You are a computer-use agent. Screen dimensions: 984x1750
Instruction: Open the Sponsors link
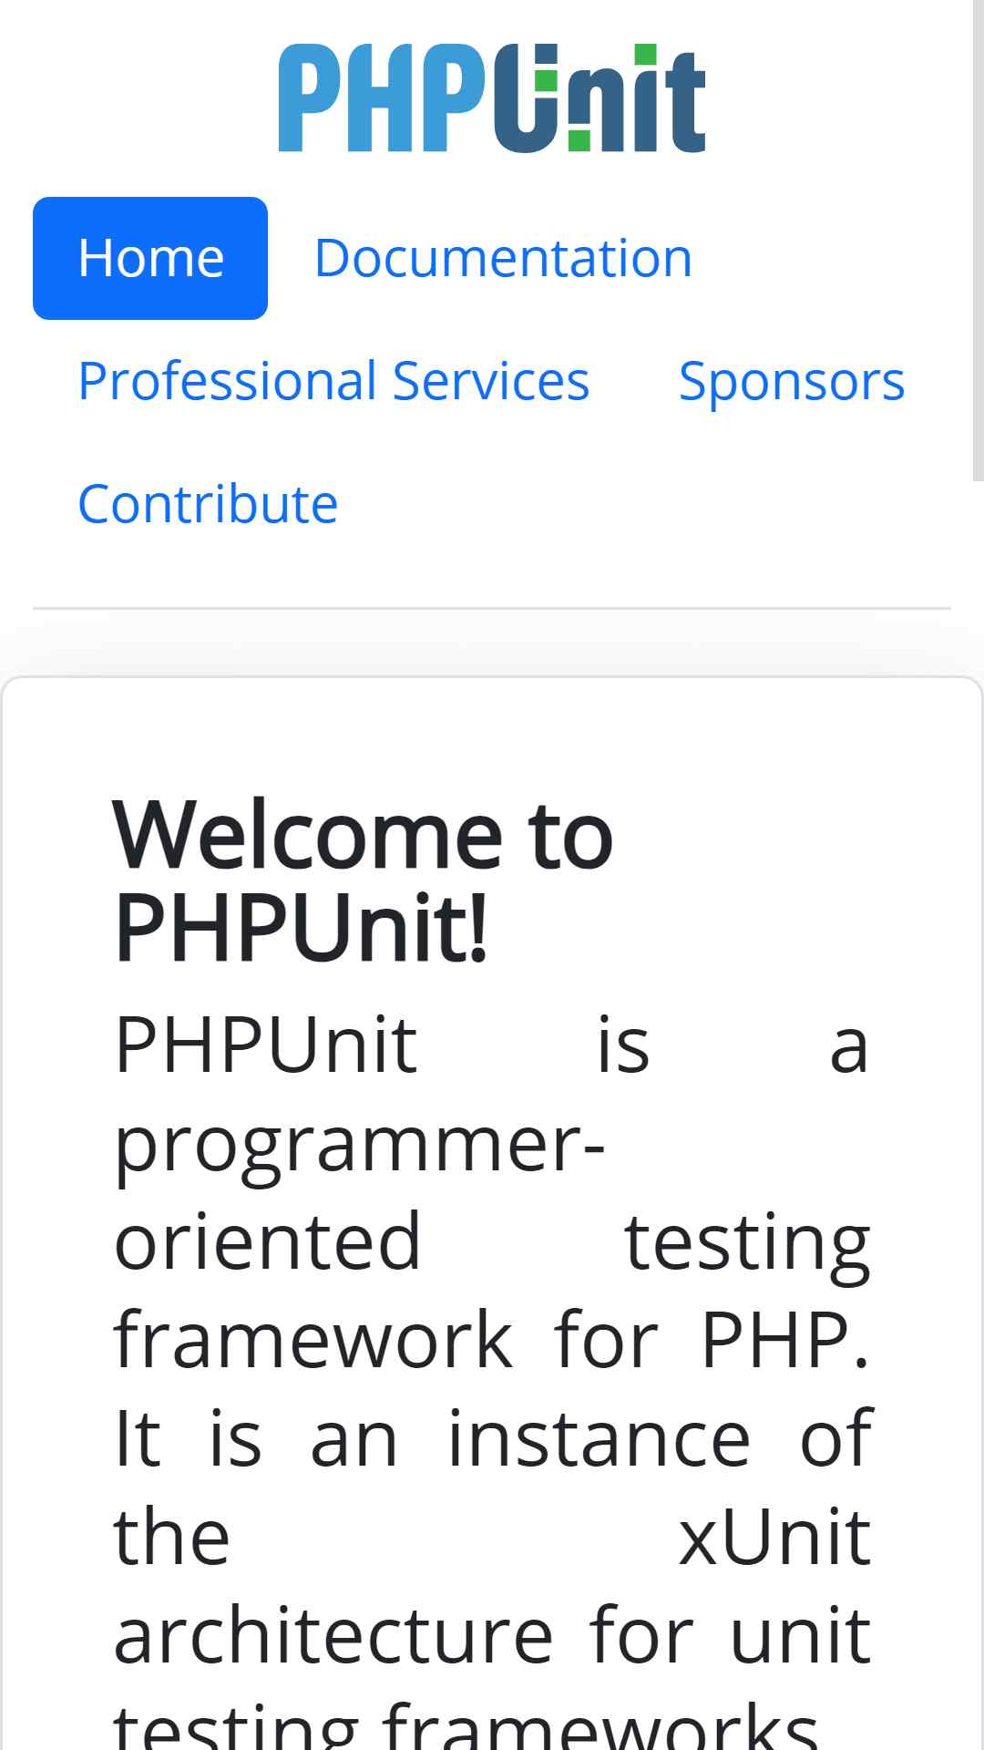pyautogui.click(x=792, y=381)
